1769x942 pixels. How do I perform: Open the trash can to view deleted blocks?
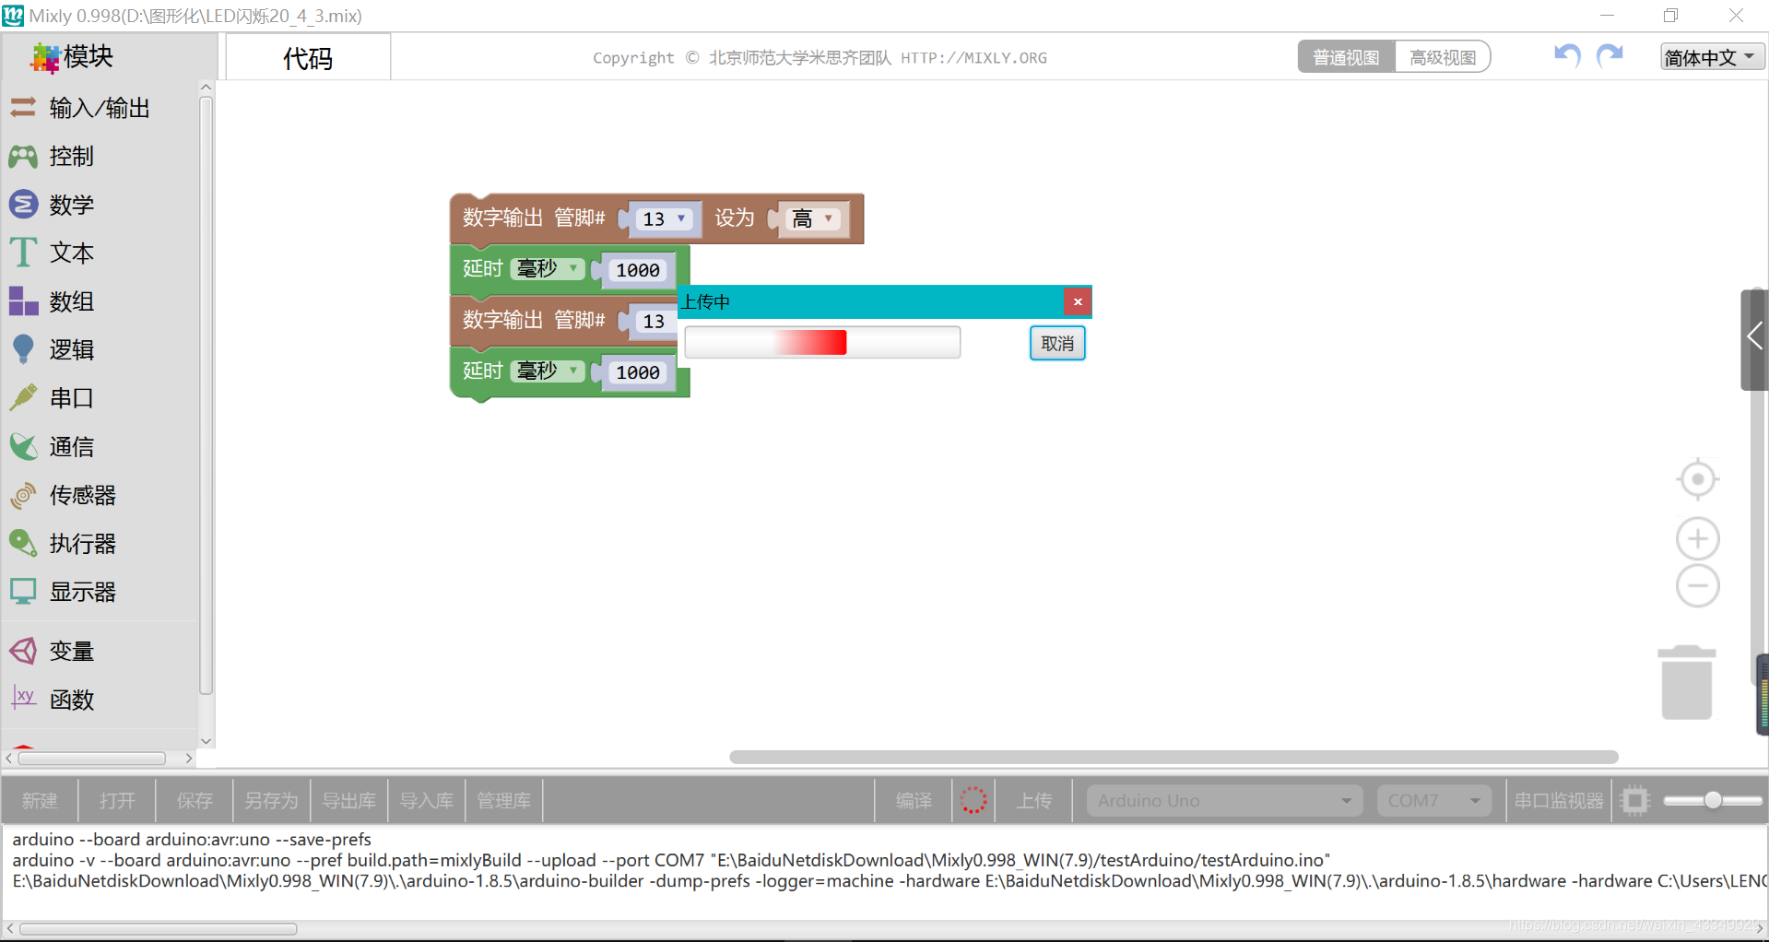point(1685,682)
